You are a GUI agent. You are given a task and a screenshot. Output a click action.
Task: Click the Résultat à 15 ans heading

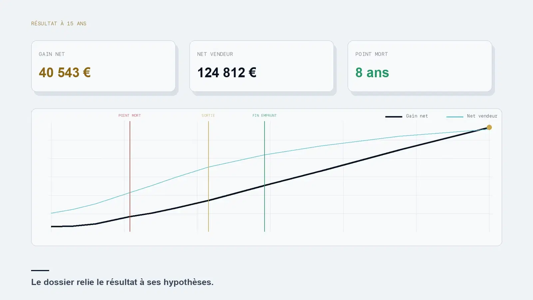coord(59,23)
